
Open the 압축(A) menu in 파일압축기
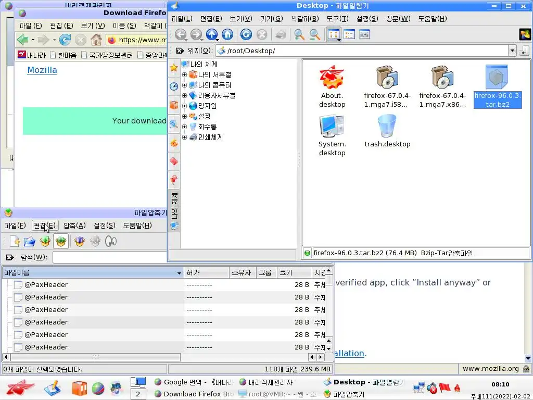coord(74,226)
